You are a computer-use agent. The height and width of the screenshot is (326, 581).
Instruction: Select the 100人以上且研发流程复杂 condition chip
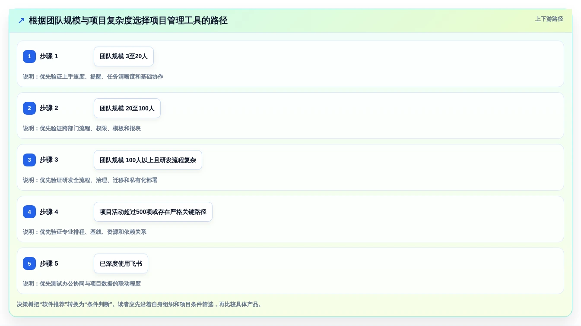click(x=148, y=160)
